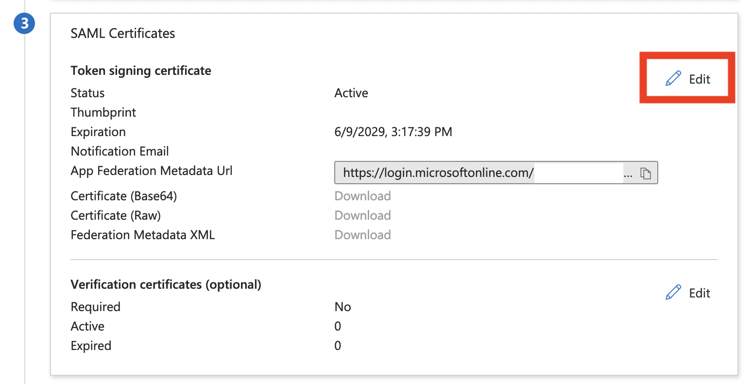The width and height of the screenshot is (753, 384).
Task: Click the Expiration label
Action: [x=98, y=132]
